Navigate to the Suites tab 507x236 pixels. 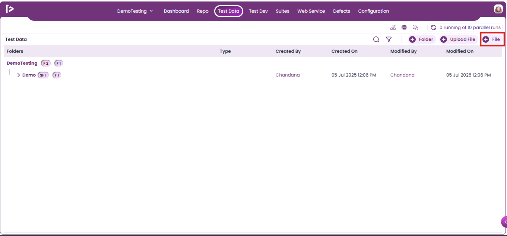pos(282,11)
